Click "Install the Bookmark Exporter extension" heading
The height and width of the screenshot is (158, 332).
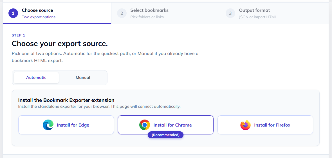66,100
